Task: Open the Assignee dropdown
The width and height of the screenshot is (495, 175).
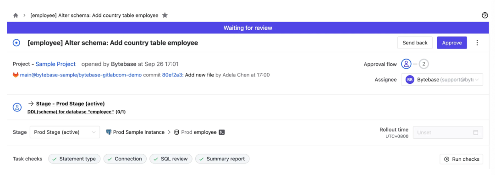Action: click(442, 80)
